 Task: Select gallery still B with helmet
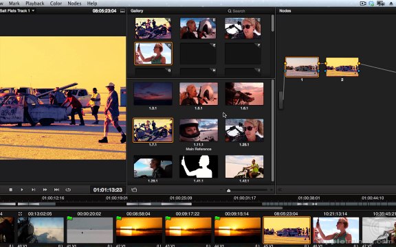click(198, 28)
